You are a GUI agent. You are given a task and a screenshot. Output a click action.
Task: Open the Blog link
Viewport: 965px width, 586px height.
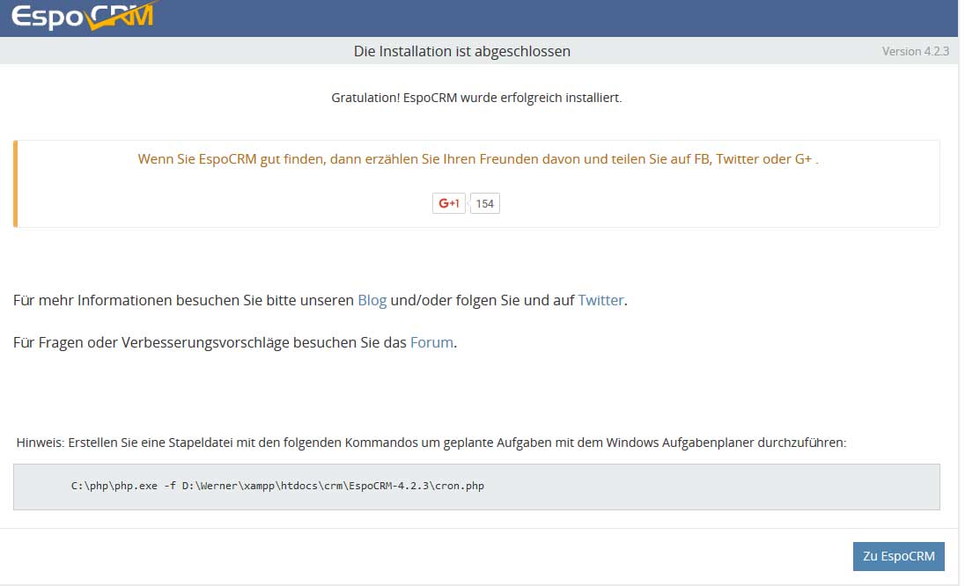click(371, 300)
